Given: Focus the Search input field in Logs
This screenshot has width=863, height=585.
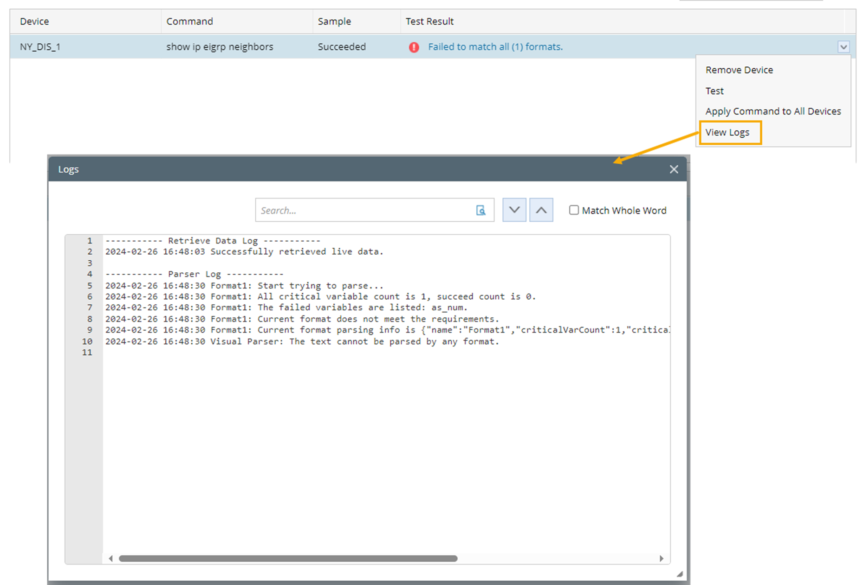Looking at the screenshot, I should click(x=364, y=211).
